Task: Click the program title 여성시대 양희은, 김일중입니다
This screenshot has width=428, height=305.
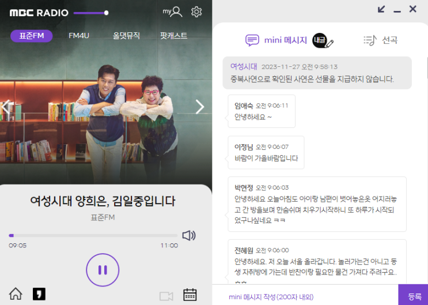Action: pos(103,201)
